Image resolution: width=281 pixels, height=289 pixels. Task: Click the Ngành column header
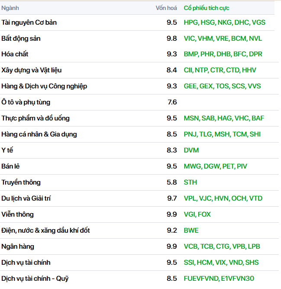pyautogui.click(x=10, y=8)
